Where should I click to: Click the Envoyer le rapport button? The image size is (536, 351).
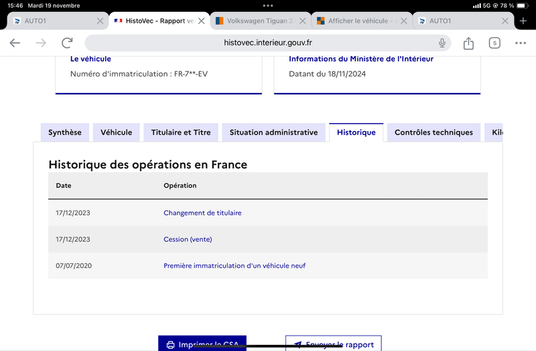click(333, 344)
